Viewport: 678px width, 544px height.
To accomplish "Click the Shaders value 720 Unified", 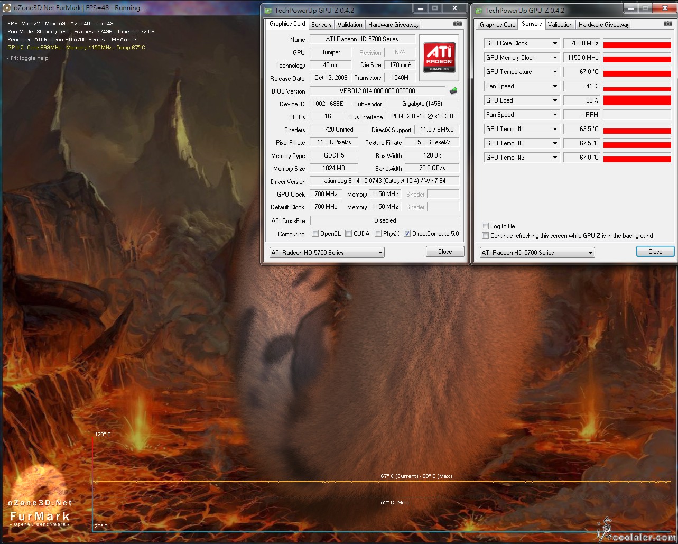I will click(x=339, y=130).
